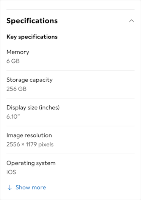Click the divider below 6 GB
This screenshot has width=141, height=200.
[x=70, y=70]
